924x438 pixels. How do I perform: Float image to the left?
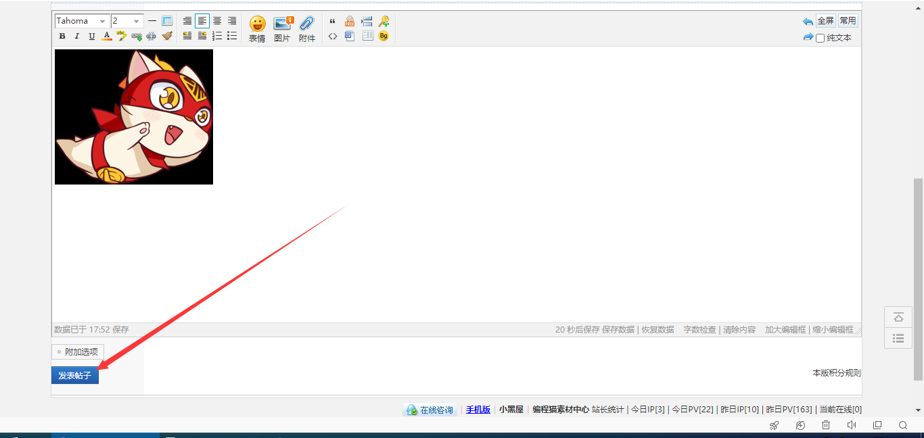pyautogui.click(x=187, y=36)
